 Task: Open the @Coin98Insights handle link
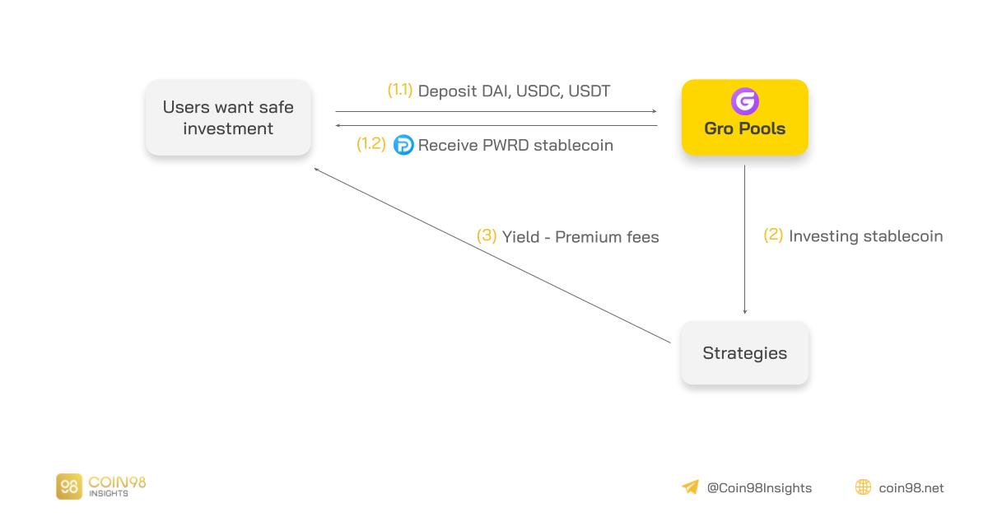(759, 488)
